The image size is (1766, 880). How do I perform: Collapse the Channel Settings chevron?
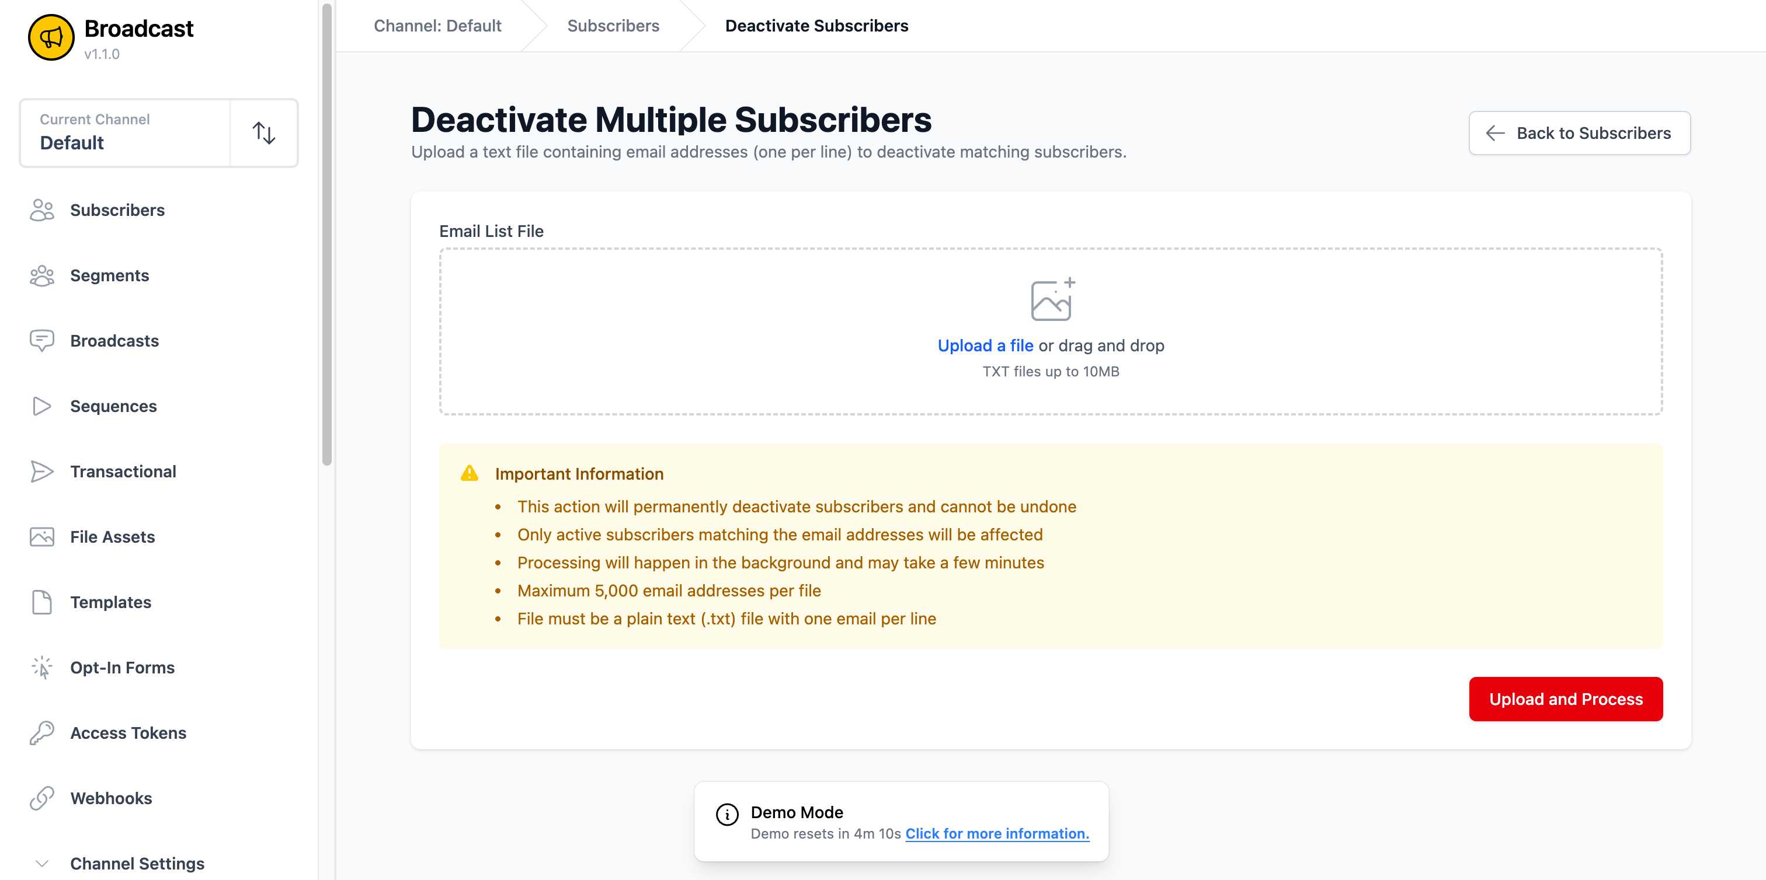coord(42,864)
